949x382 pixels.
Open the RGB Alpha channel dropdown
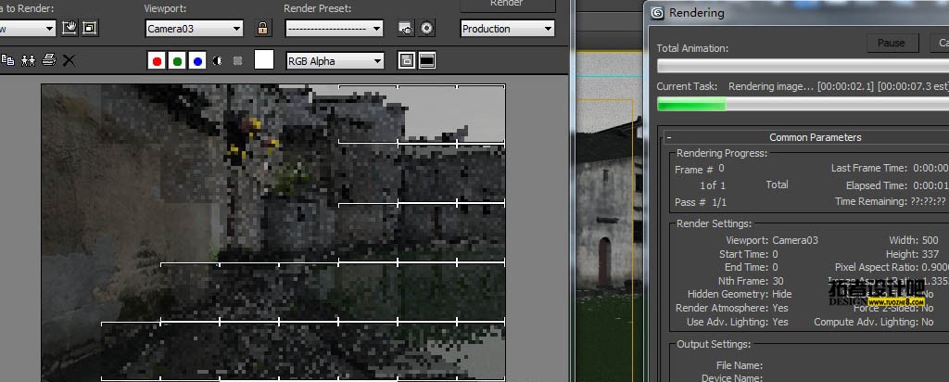coord(335,60)
